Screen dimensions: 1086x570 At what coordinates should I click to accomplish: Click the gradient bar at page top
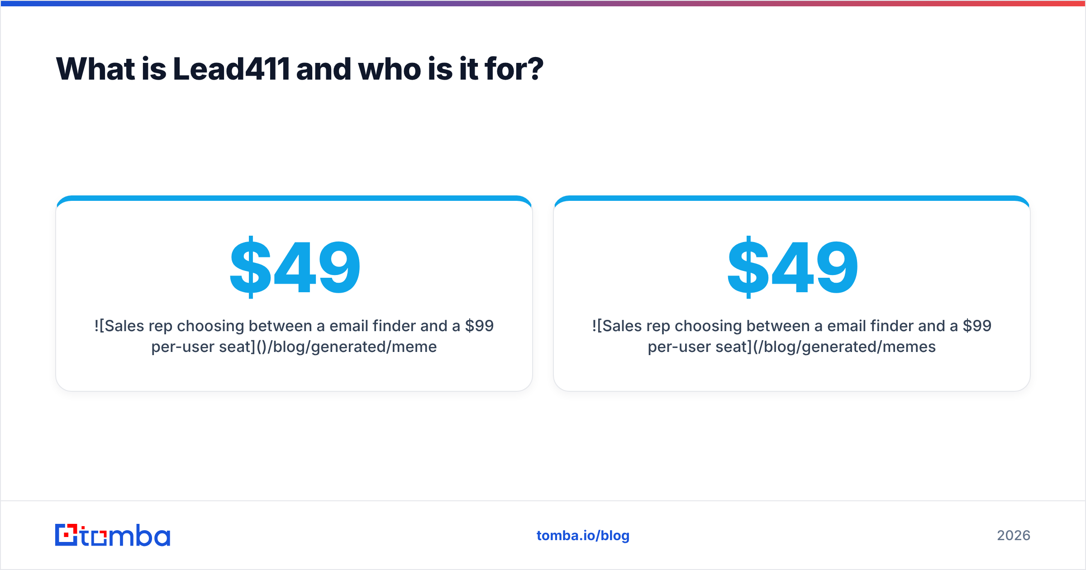coord(543,3)
